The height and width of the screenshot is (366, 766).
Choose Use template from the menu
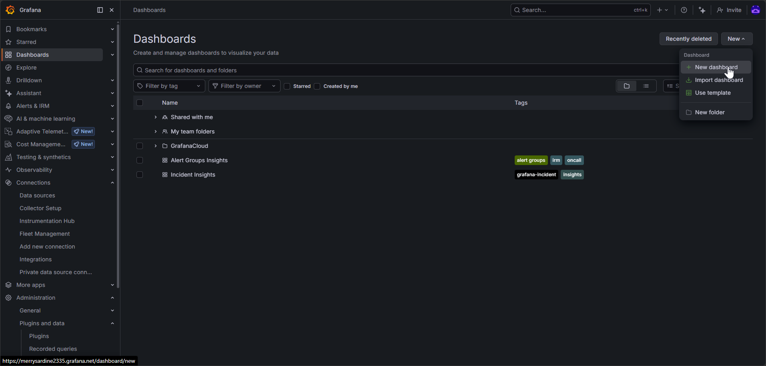(x=716, y=93)
